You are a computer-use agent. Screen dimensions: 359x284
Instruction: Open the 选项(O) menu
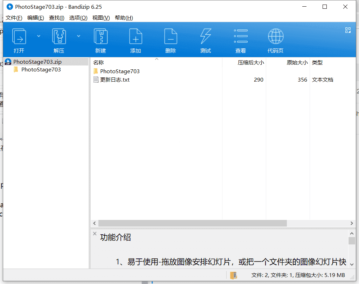coord(78,18)
